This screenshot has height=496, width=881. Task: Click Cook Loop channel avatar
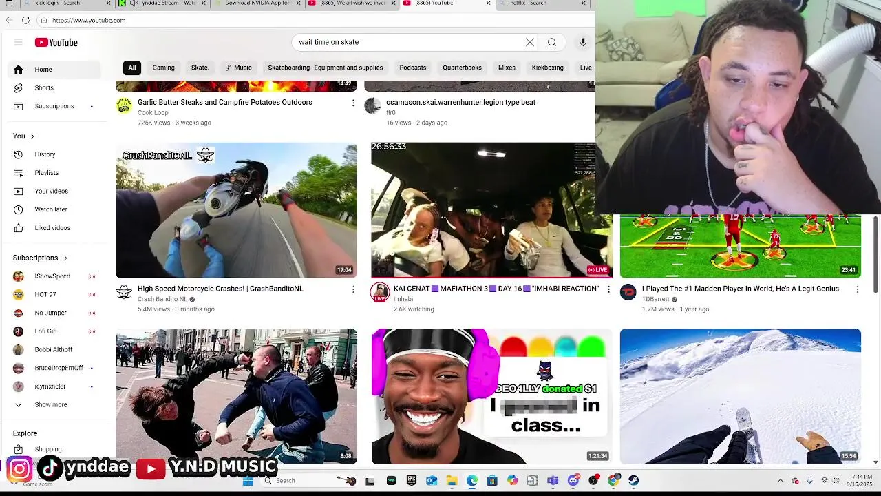124,105
